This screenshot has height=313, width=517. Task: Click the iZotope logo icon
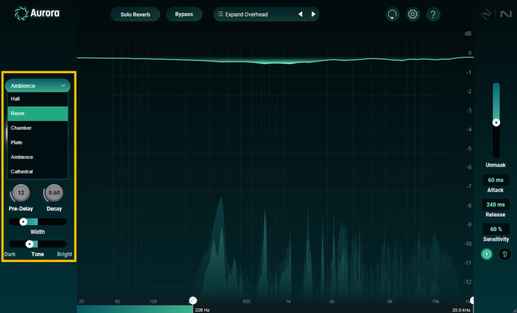click(486, 15)
